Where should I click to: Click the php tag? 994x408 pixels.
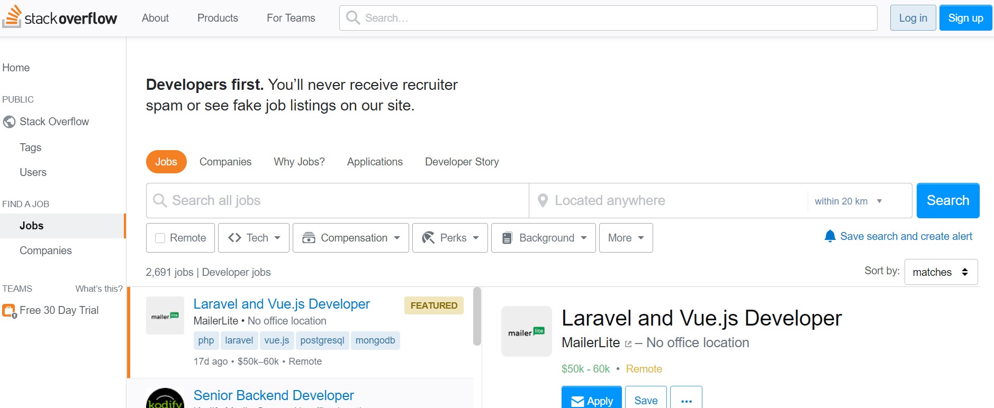point(206,340)
